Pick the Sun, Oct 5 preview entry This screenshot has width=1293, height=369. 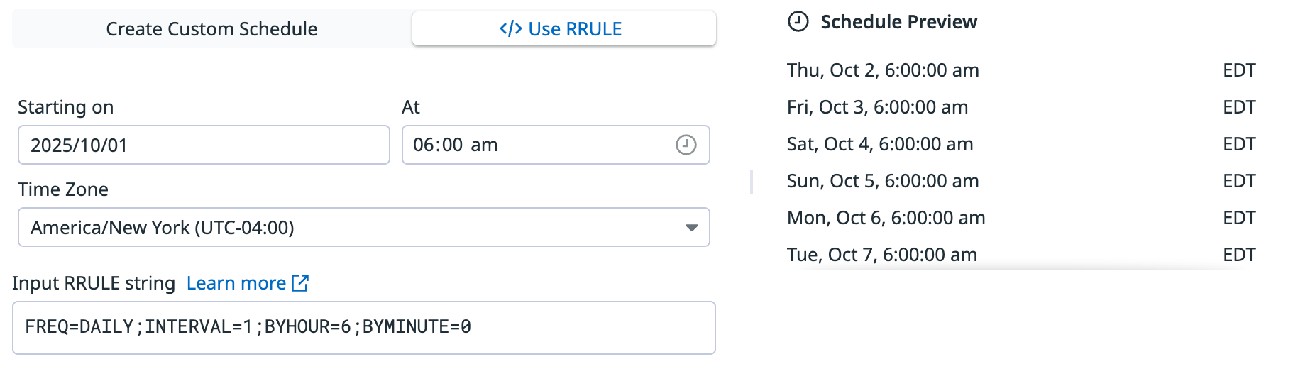[883, 181]
